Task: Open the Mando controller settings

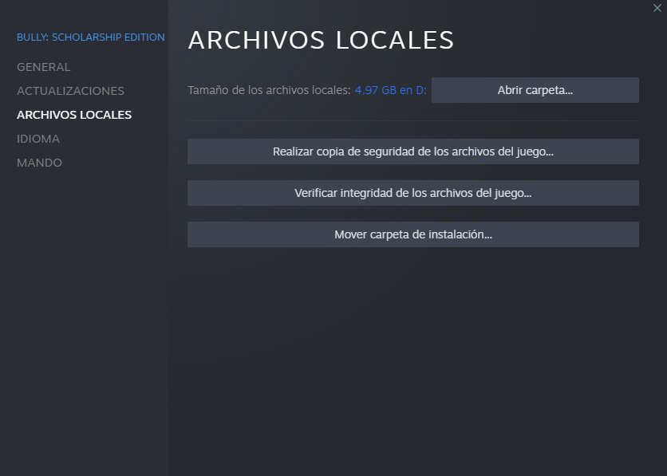Action: tap(39, 163)
